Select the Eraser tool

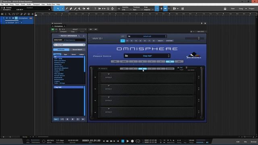pos(71,8)
